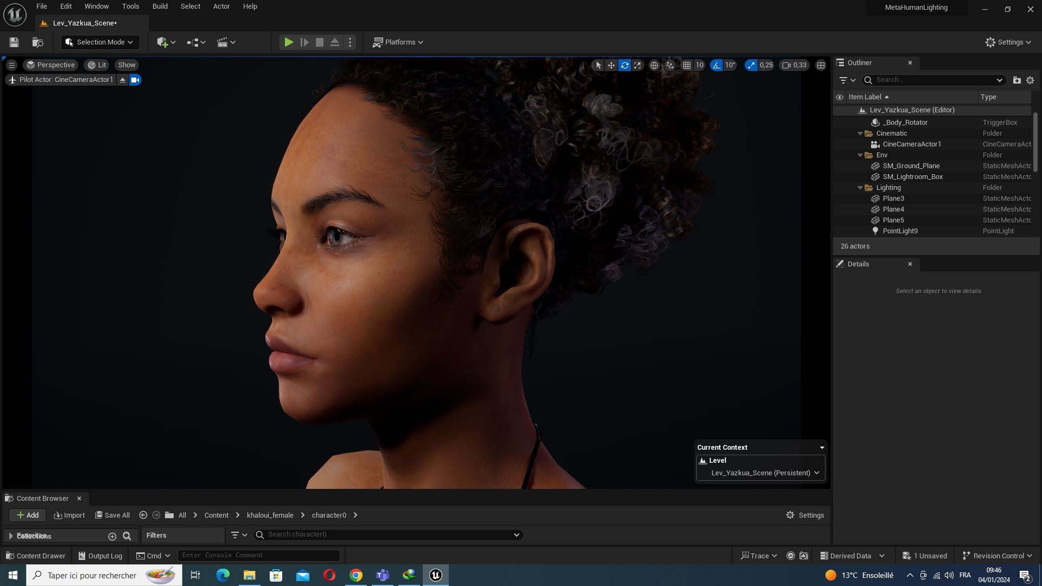
Task: Toggle world/local coordinate system globe icon
Action: tap(655, 65)
